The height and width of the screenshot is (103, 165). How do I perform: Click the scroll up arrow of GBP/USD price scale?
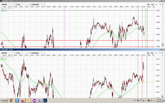point(162,55)
